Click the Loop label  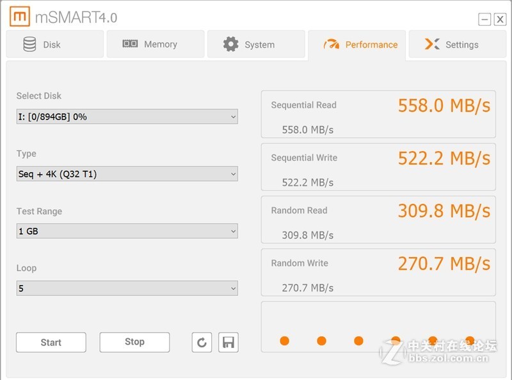coord(26,268)
